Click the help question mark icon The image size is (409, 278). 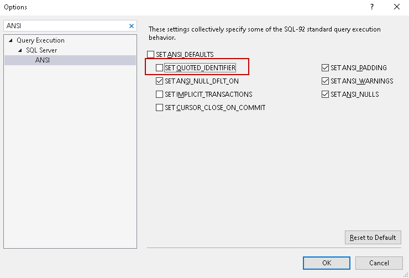(x=371, y=7)
